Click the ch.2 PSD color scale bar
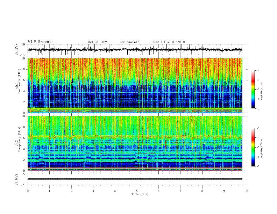This screenshot has width=277, height=214. tap(253, 147)
